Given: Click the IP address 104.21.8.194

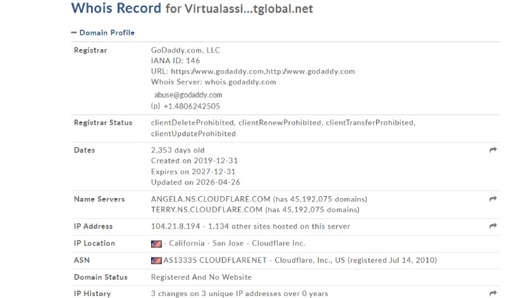Looking at the screenshot, I should click(176, 227).
